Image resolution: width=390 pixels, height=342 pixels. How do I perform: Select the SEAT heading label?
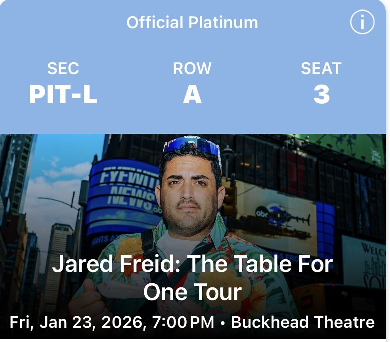coord(321,69)
